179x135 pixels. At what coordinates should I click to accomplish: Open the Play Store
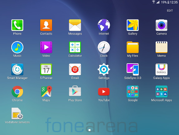(x=75, y=91)
